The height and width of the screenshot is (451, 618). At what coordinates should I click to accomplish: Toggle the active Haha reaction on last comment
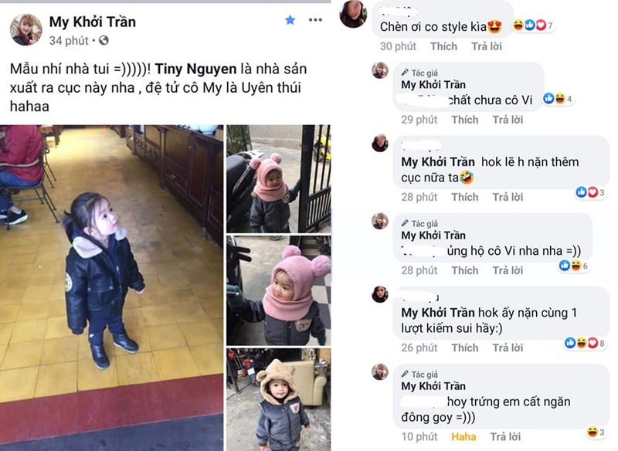463,437
